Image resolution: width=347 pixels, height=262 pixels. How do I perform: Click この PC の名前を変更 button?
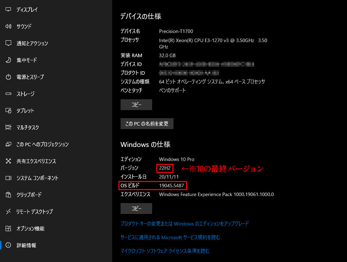147,124
